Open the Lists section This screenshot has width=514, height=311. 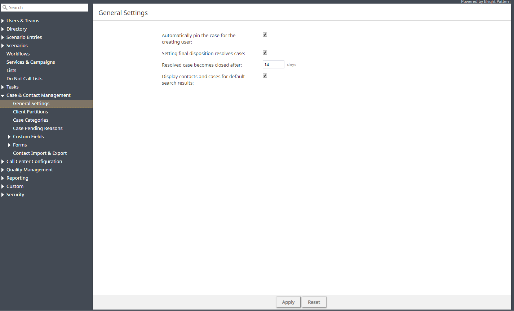11,71
